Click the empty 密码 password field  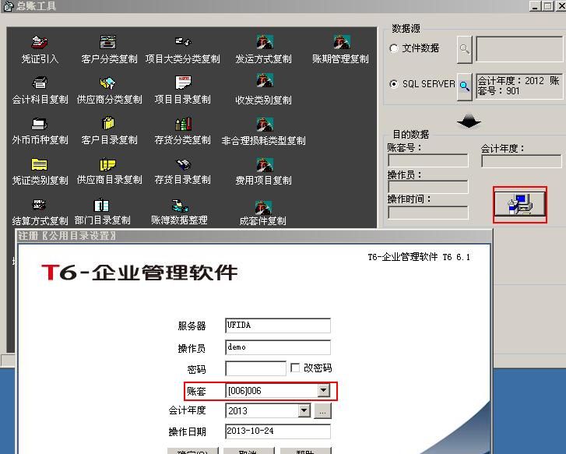pos(255,368)
